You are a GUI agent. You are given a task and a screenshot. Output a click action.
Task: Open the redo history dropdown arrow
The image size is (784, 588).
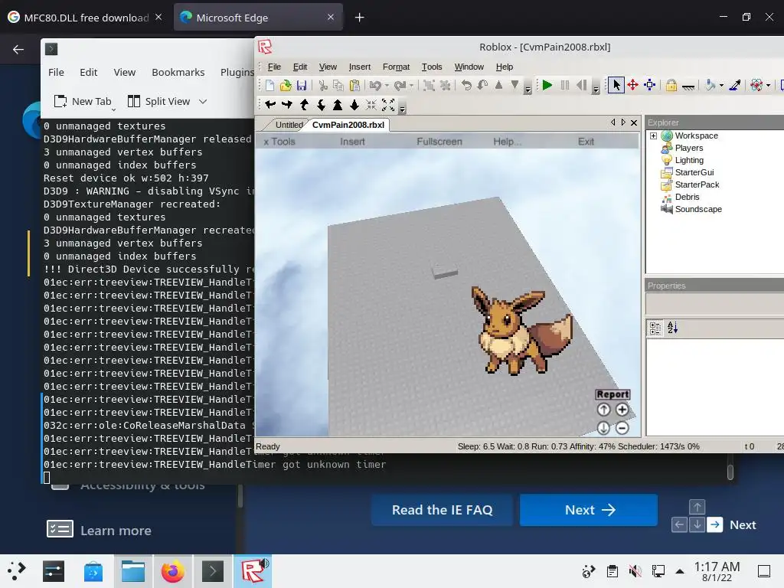[411, 86]
